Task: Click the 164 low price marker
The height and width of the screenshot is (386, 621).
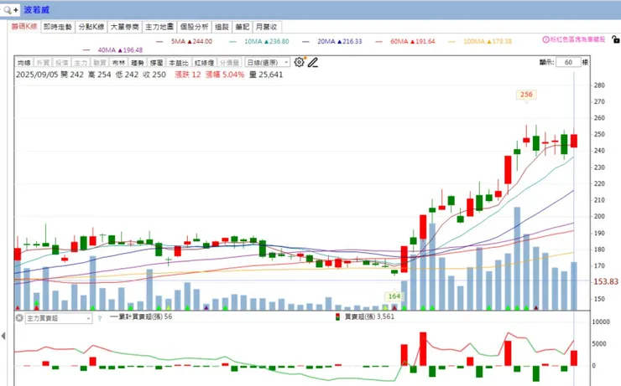Action: click(394, 296)
